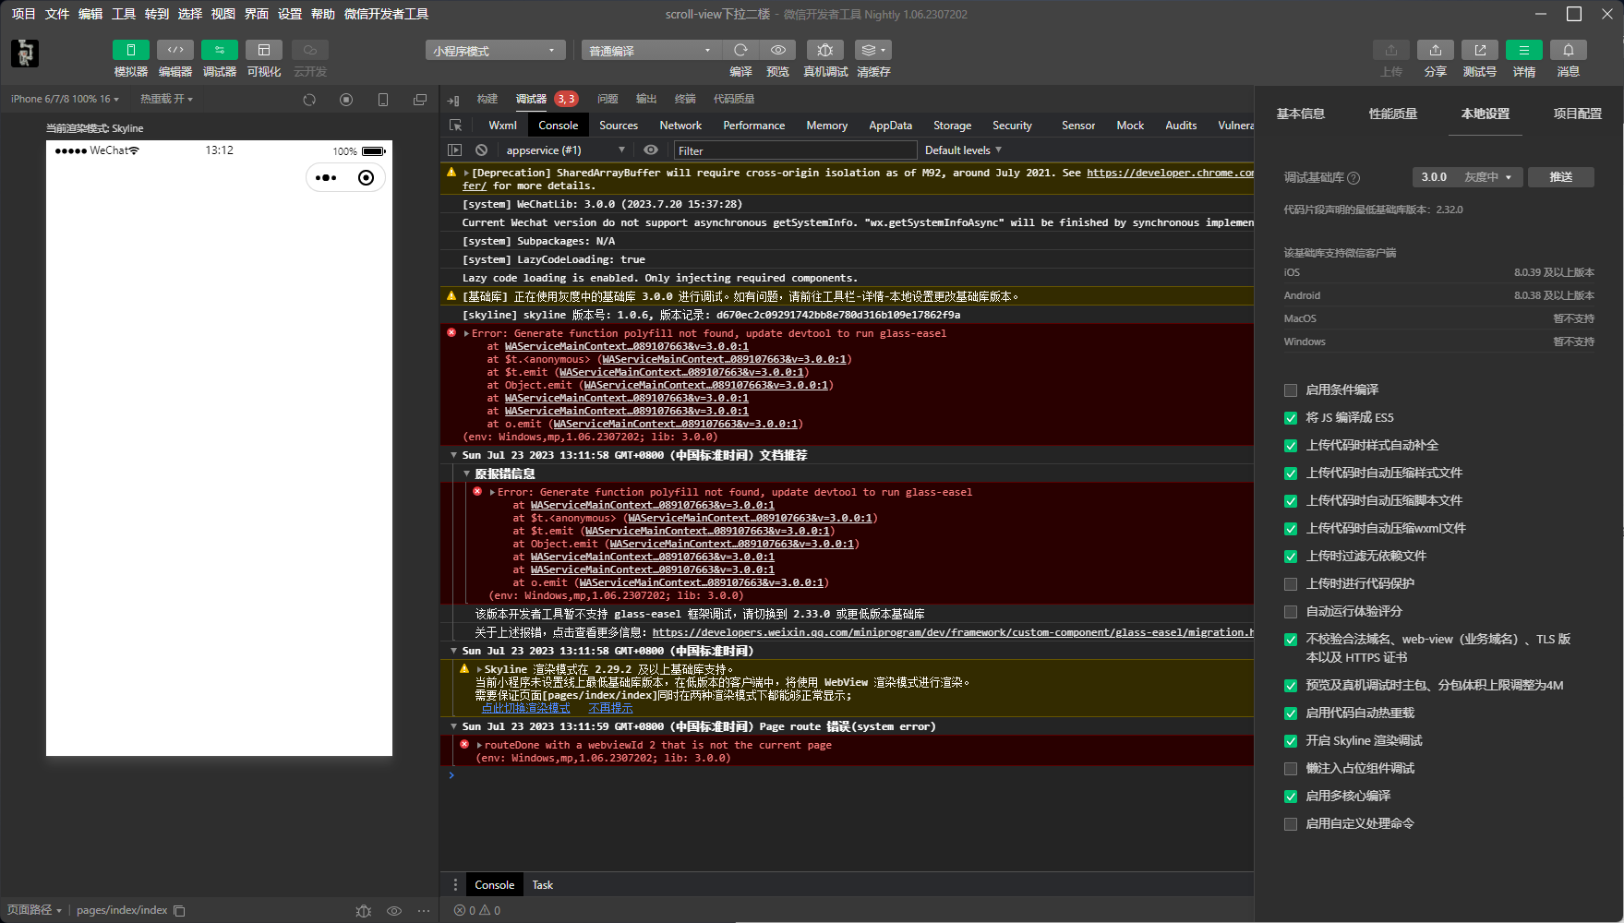This screenshot has width=1624, height=923.
Task: Uncheck 将 JS 编译成 ES5
Action: 1291,418
